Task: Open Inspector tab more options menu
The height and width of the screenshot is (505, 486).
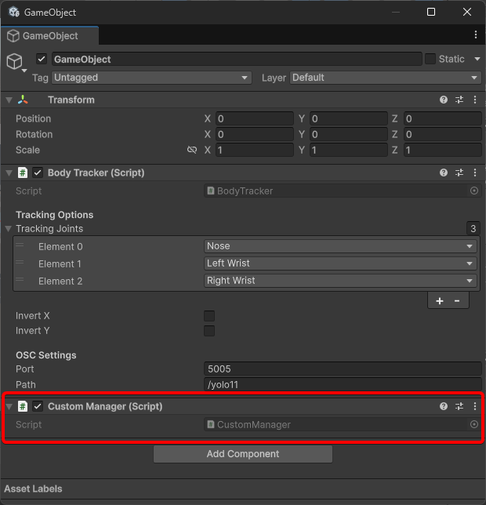Action: click(476, 35)
